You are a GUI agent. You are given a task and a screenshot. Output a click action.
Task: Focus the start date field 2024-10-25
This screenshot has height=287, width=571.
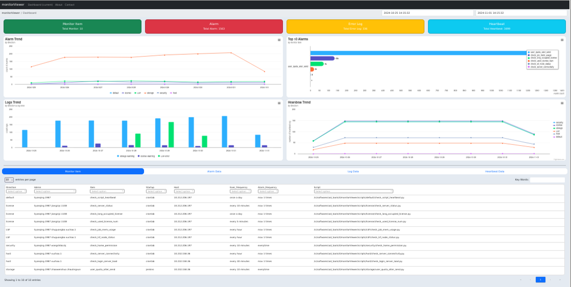pos(427,13)
